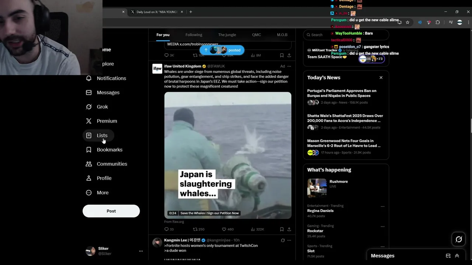This screenshot has width=472, height=265.
Task: Switch to The jungle tab
Action: tap(227, 35)
